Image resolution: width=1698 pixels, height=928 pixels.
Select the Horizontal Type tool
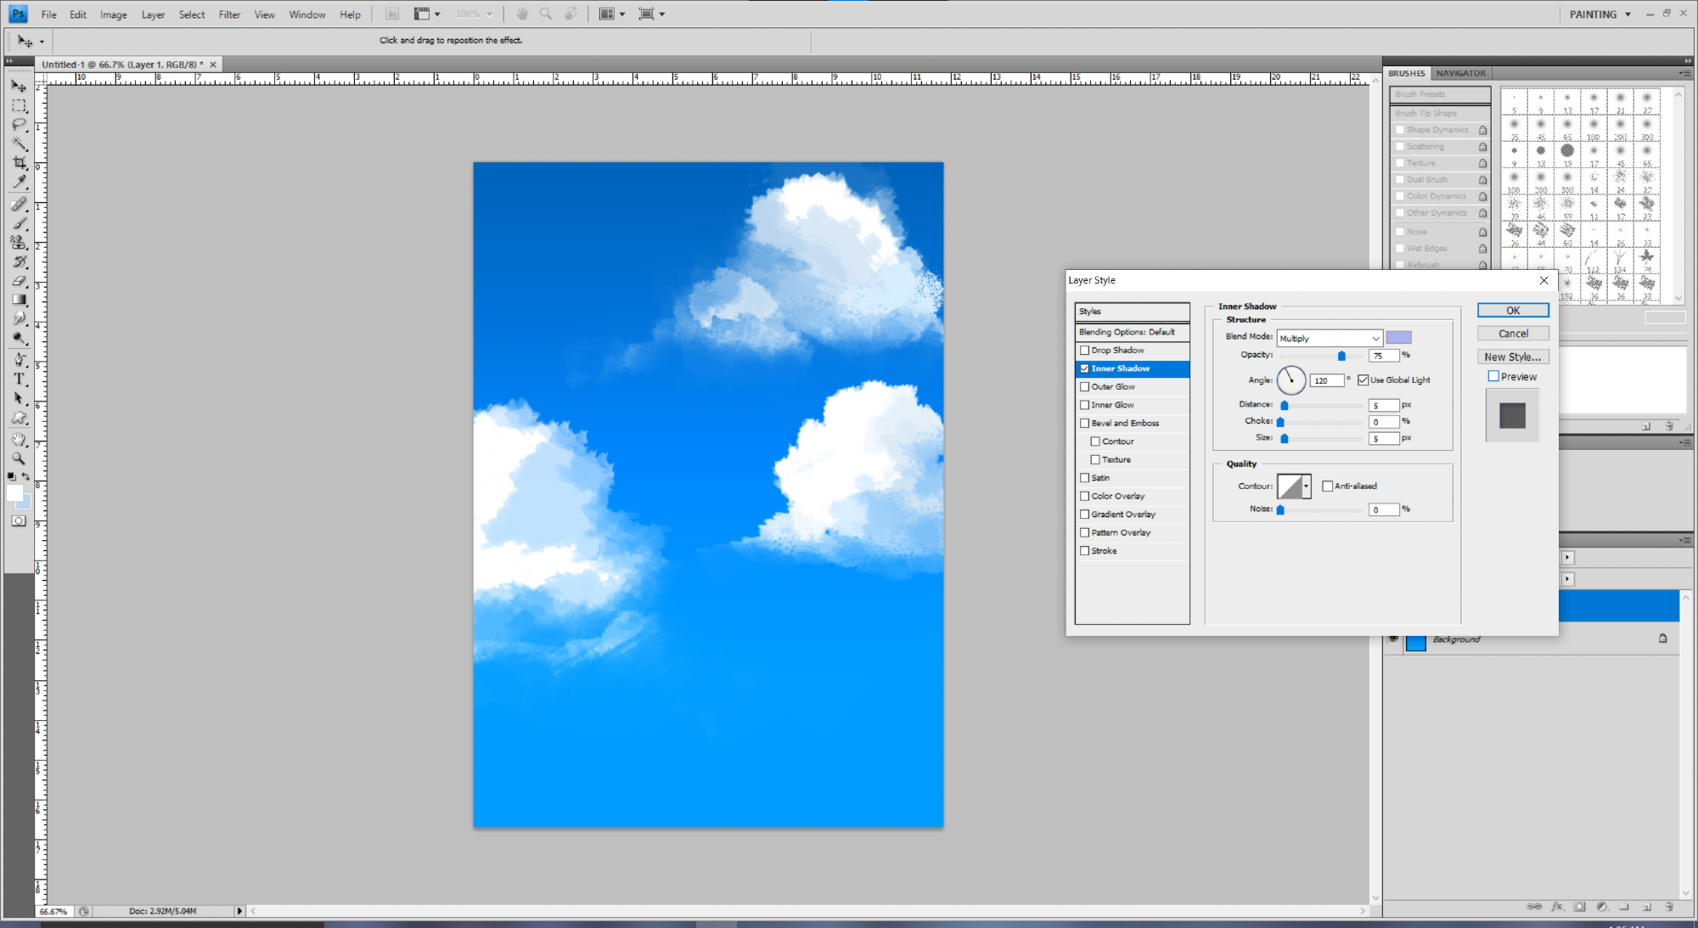click(19, 379)
